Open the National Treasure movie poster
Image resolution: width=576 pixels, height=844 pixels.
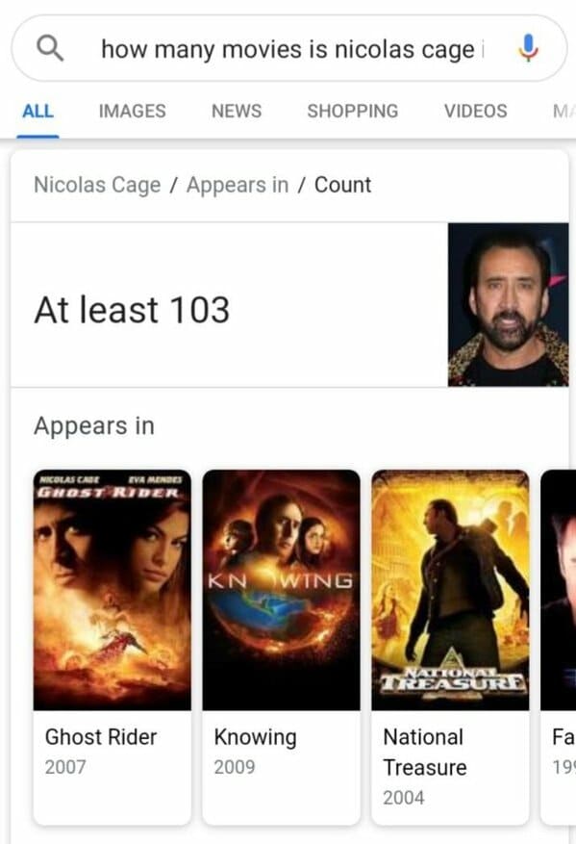[450, 590]
